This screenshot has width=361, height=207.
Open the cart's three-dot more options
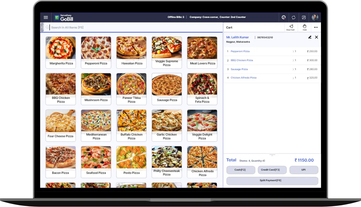click(x=316, y=27)
